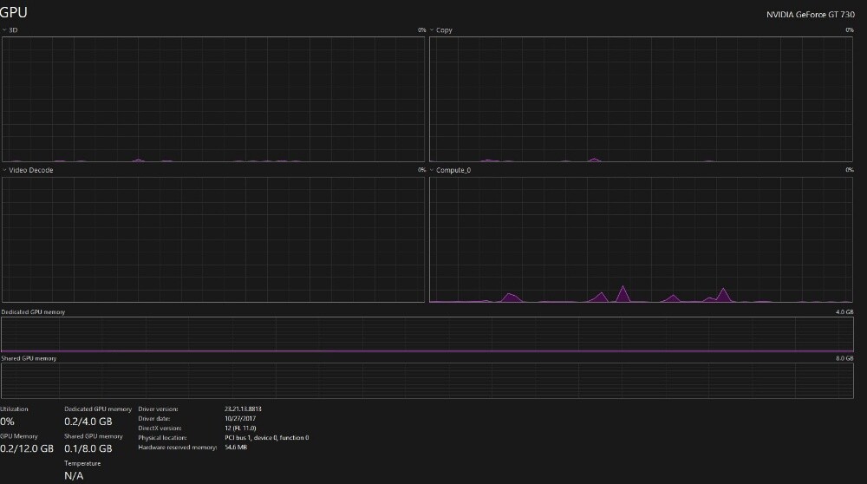Select the 0.1/8.0 GB shared memory value
This screenshot has height=484, width=867.
[x=88, y=448]
